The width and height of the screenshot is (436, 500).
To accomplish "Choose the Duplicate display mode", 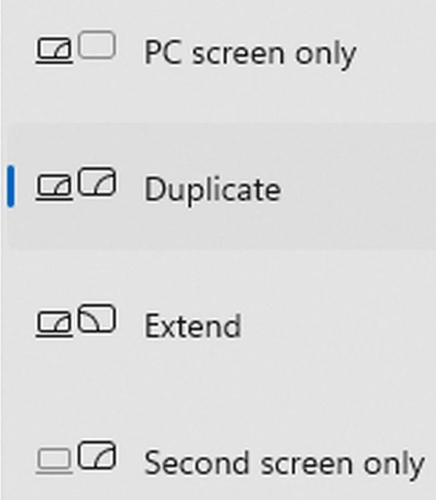I will (x=221, y=187).
